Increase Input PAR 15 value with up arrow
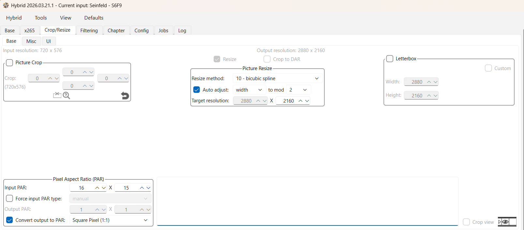 (142, 188)
